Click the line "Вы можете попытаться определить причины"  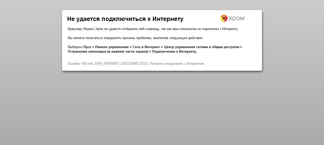[135, 38]
